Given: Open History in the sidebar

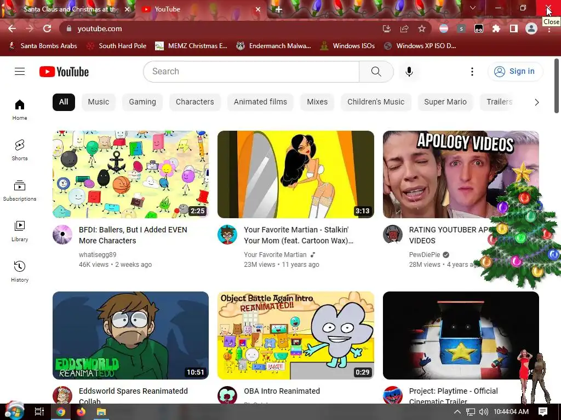Looking at the screenshot, I should coord(20,271).
